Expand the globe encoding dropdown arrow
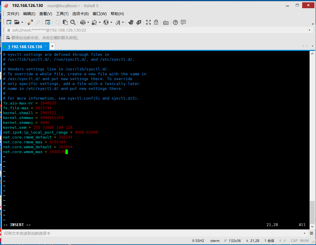This screenshot has height=245, width=316. pyautogui.click(x=111, y=23)
